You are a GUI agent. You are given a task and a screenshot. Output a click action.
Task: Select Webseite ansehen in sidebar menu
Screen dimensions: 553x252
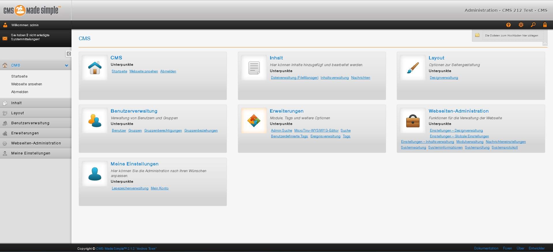pyautogui.click(x=27, y=84)
